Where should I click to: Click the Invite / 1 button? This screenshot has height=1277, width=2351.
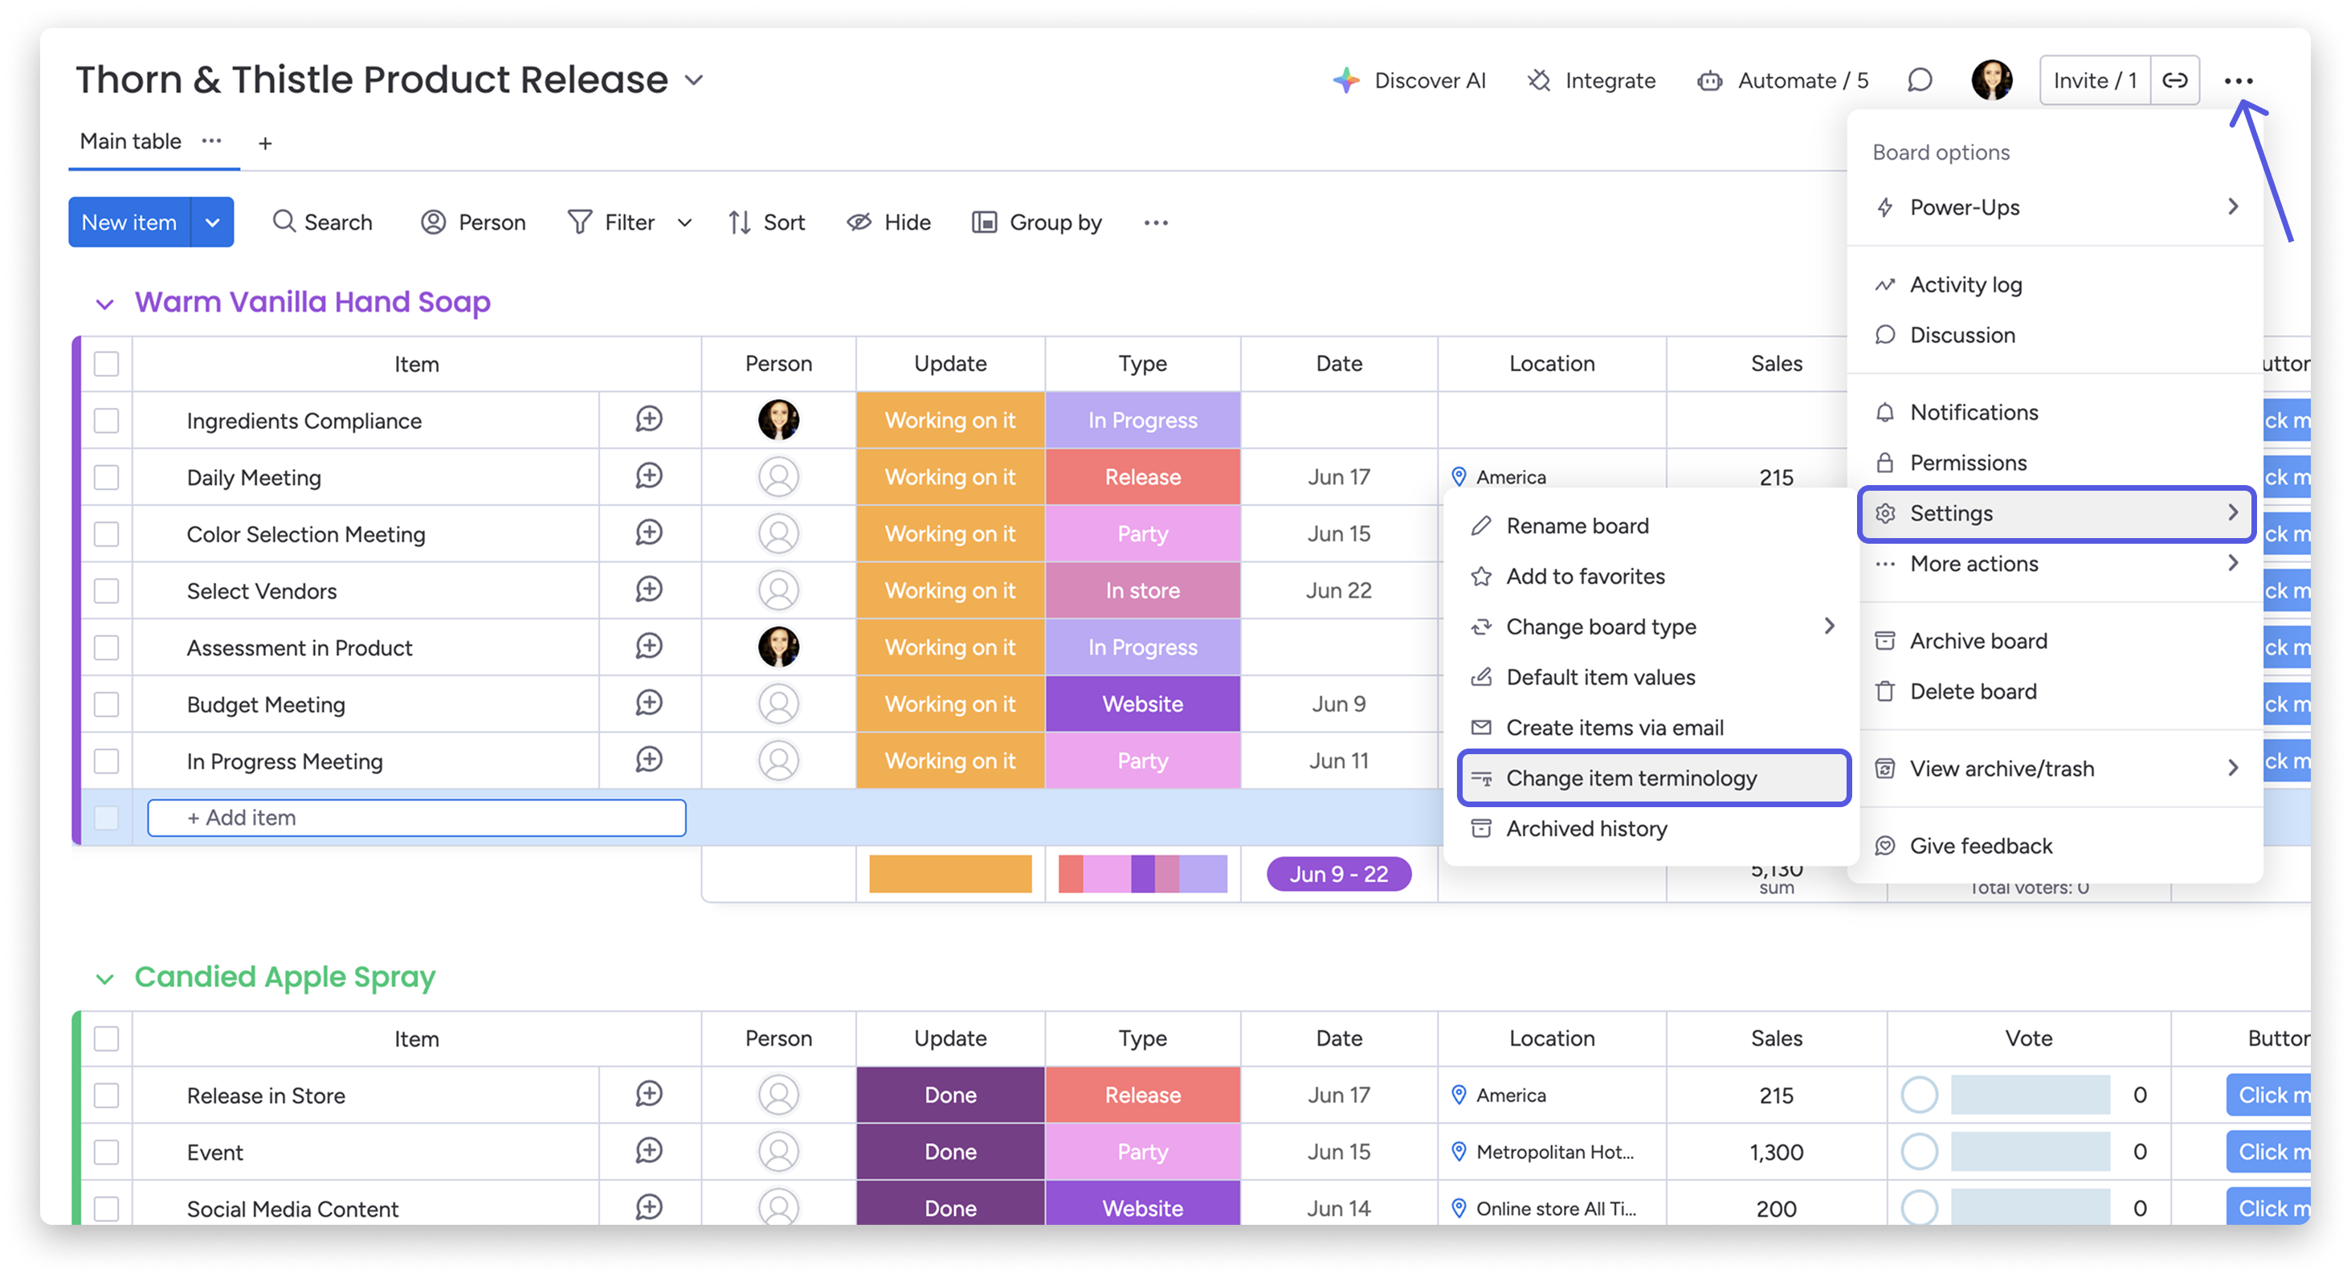2095,80
